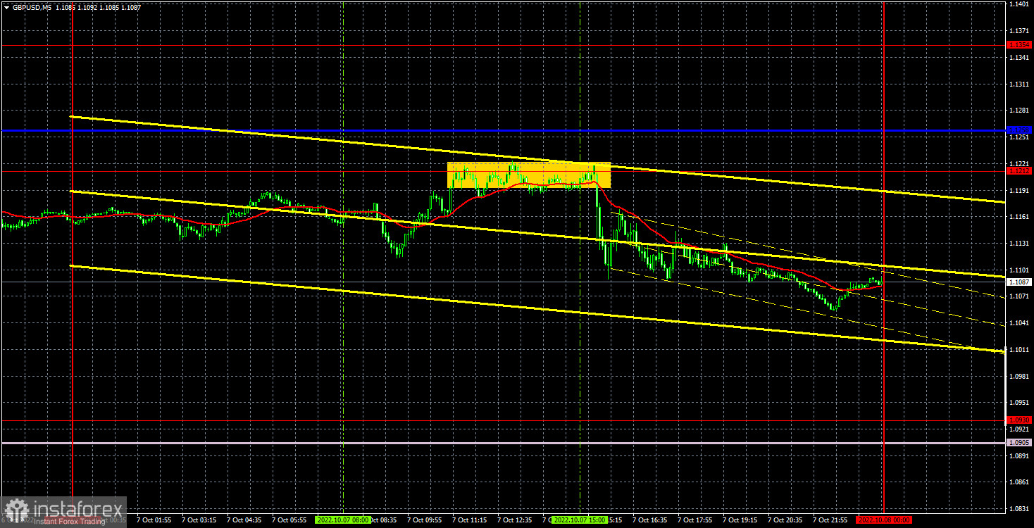Click the green 2022.10.07 08:00 time marker
Viewport: 1034px width, 528px height.
point(343,520)
